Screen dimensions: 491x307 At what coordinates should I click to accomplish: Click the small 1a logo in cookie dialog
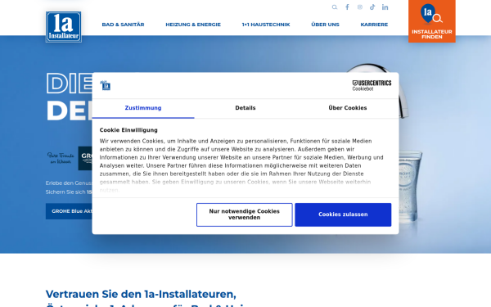click(x=106, y=85)
